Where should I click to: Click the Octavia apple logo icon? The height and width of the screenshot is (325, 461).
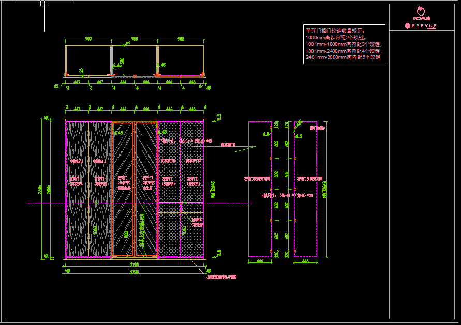coord(420,11)
